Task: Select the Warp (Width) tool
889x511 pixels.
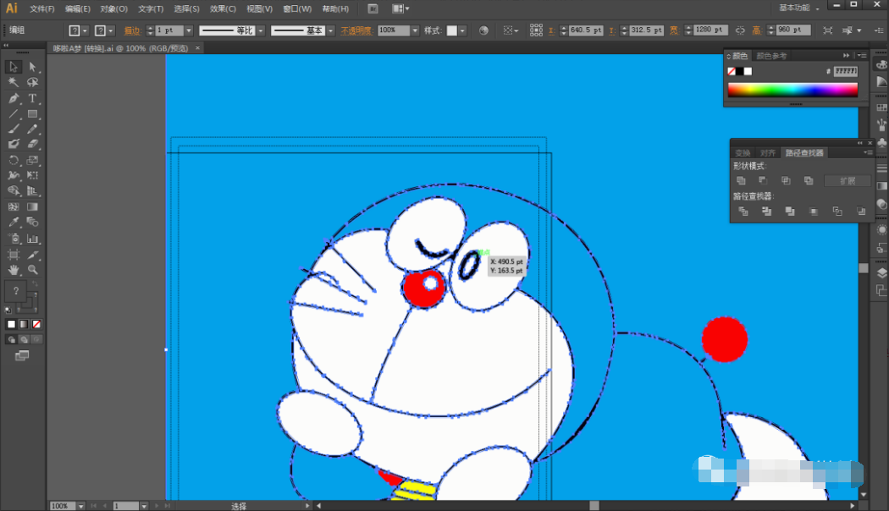Action: 13,176
